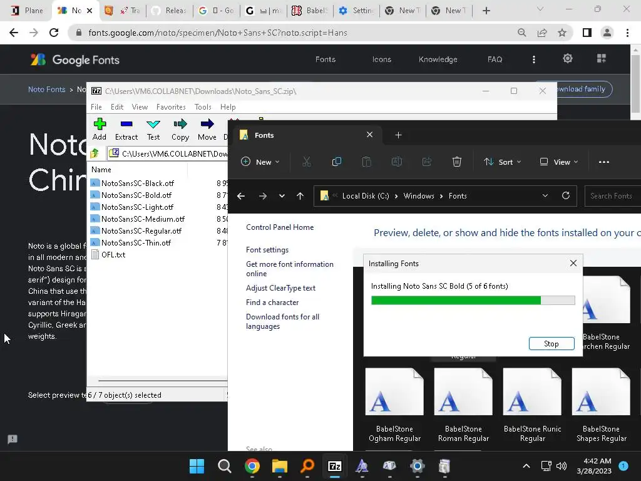Open Chrome tab search dropdown
641x481 pixels.
(540, 9)
